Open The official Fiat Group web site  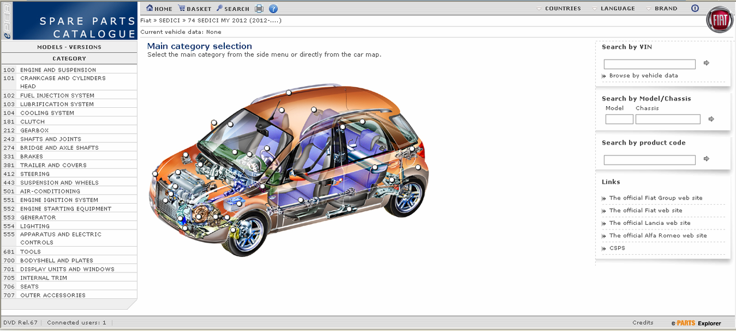[656, 198]
